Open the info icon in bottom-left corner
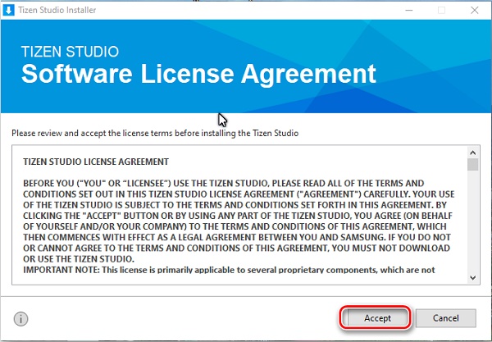The image size is (492, 342). click(x=21, y=319)
